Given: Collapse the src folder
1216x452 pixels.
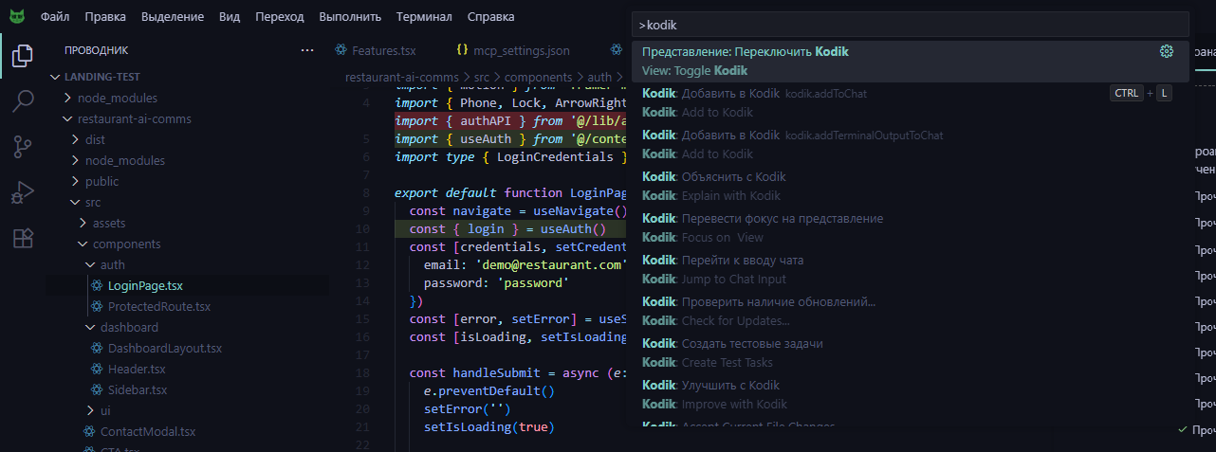Looking at the screenshot, I should [x=76, y=202].
